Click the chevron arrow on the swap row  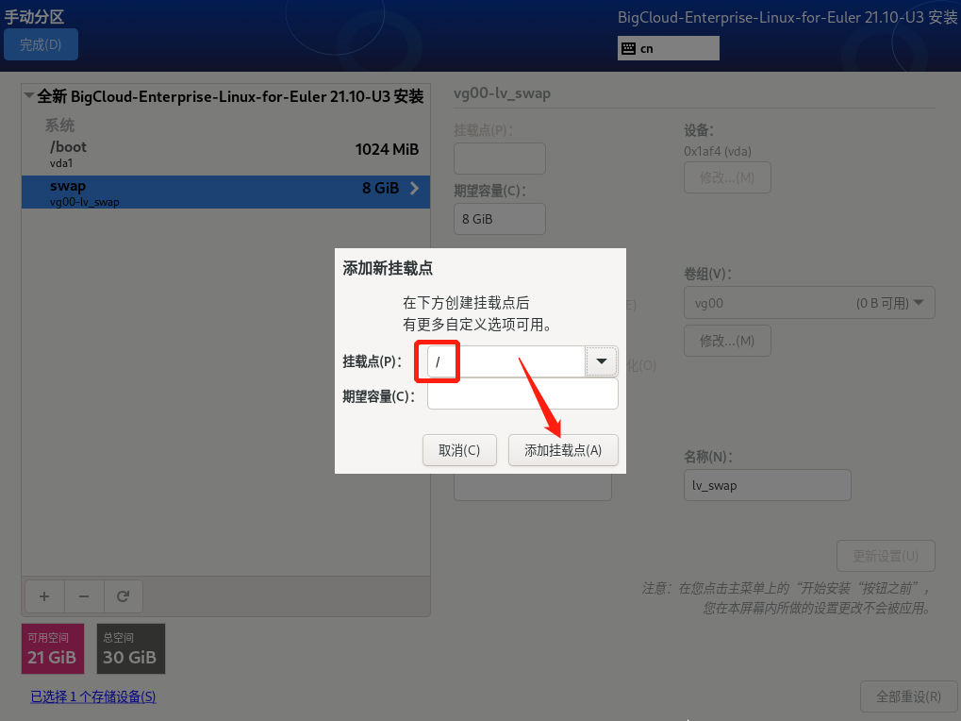pyautogui.click(x=415, y=188)
